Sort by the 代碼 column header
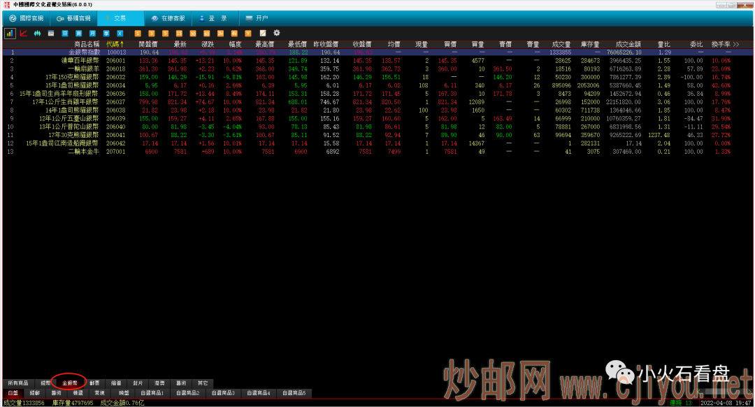The image size is (755, 407). pos(115,44)
